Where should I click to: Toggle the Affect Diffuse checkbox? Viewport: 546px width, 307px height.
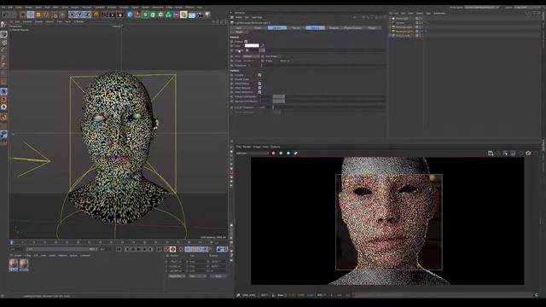[259, 84]
